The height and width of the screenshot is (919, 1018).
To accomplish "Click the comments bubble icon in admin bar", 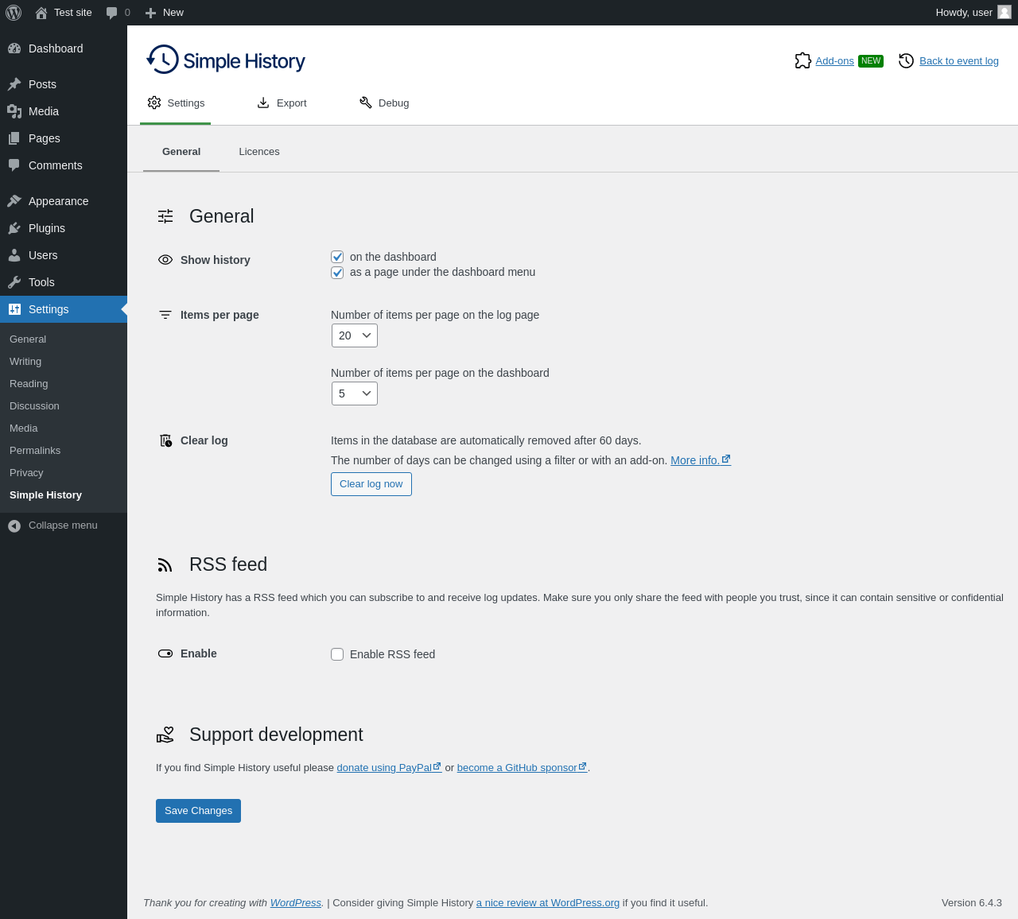I will [112, 13].
